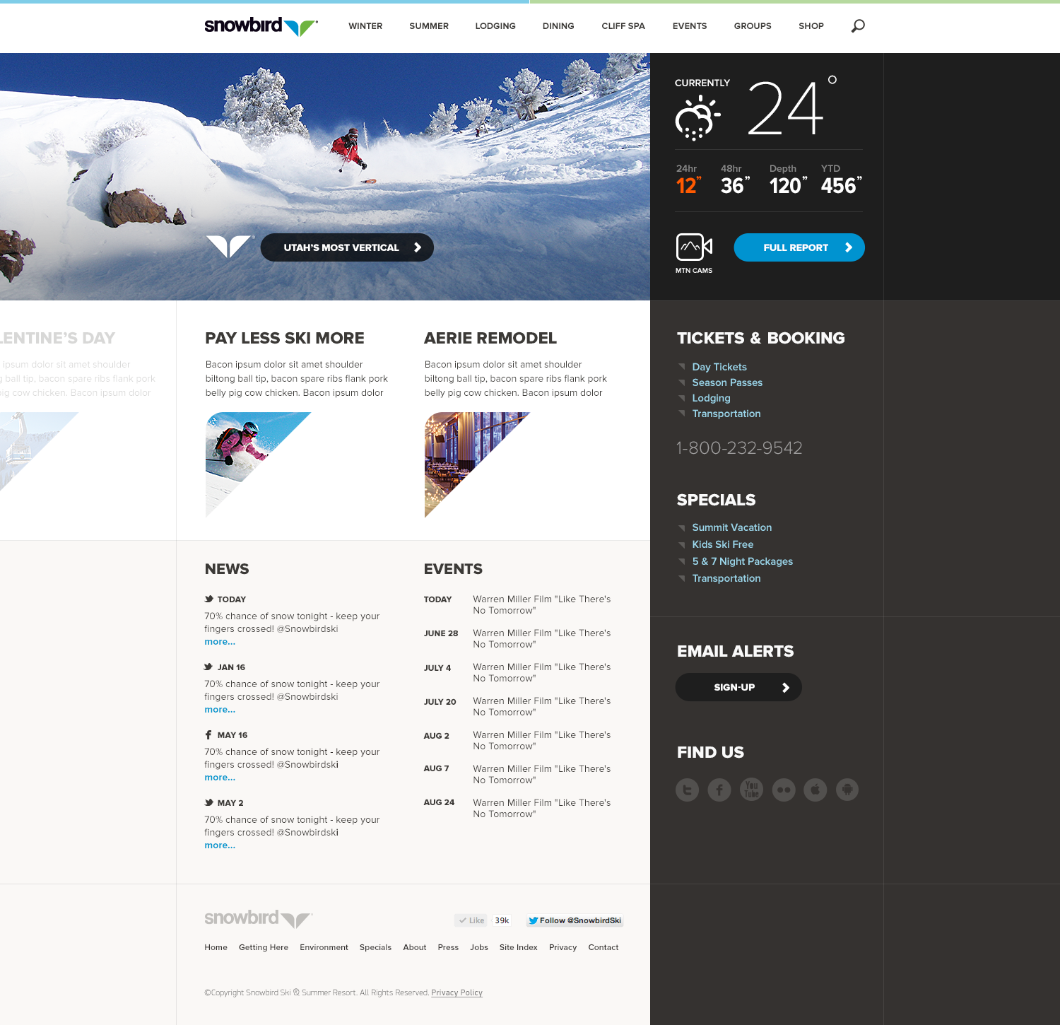The image size is (1060, 1025).
Task: Click arrow bullet next to Summit Vacation
Action: (x=682, y=527)
